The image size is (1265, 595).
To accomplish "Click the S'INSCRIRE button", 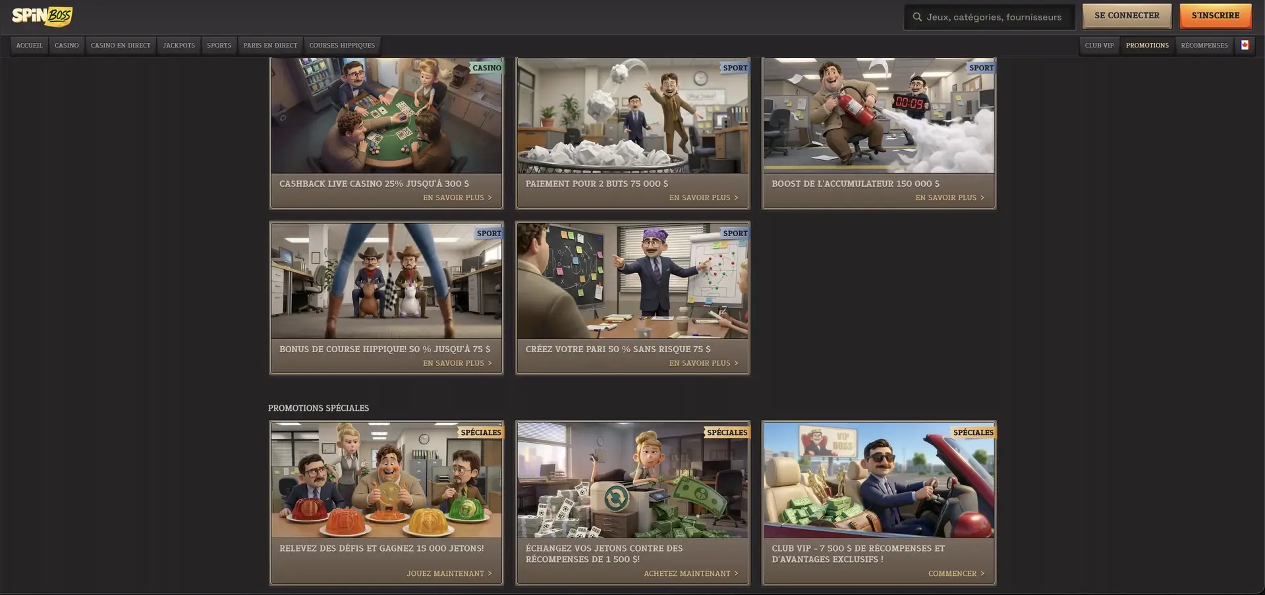I will [x=1215, y=16].
